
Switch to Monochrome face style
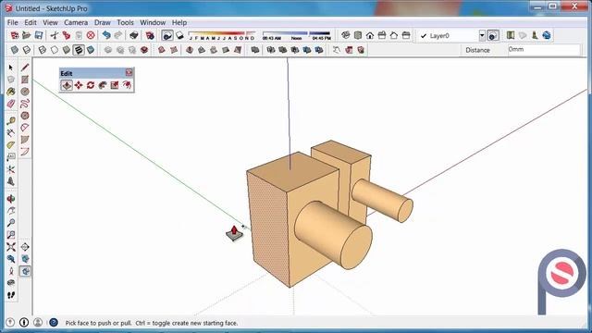[x=91, y=50]
